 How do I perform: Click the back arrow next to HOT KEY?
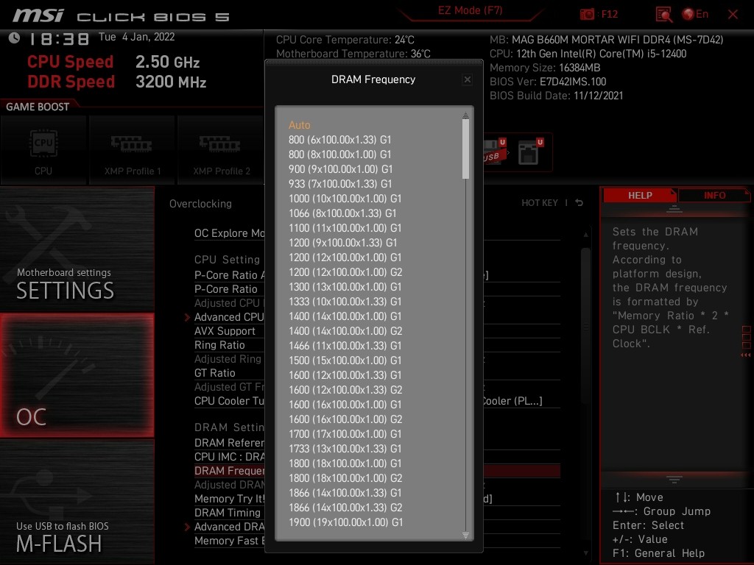click(x=579, y=203)
